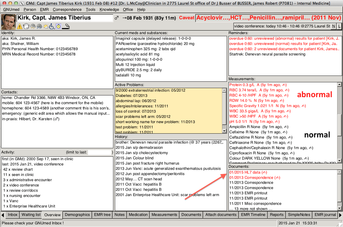Image resolution: width=343 pixels, height=227 pixels.
Task: Switch to the Medication tab
Action: 138,215
